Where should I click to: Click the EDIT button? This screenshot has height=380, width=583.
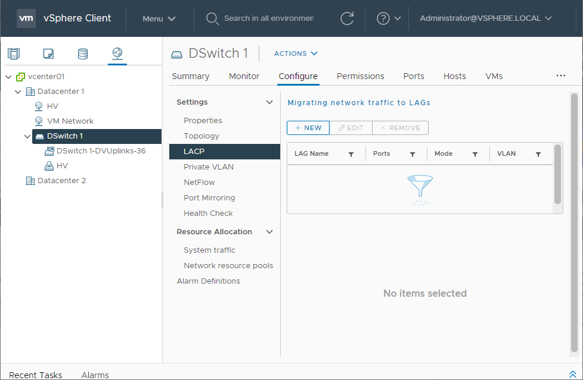(351, 128)
